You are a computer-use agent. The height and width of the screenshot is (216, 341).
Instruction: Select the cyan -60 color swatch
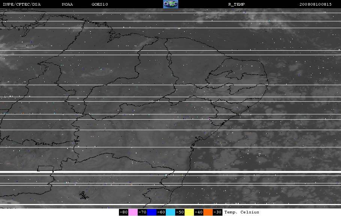pyautogui.click(x=170, y=212)
